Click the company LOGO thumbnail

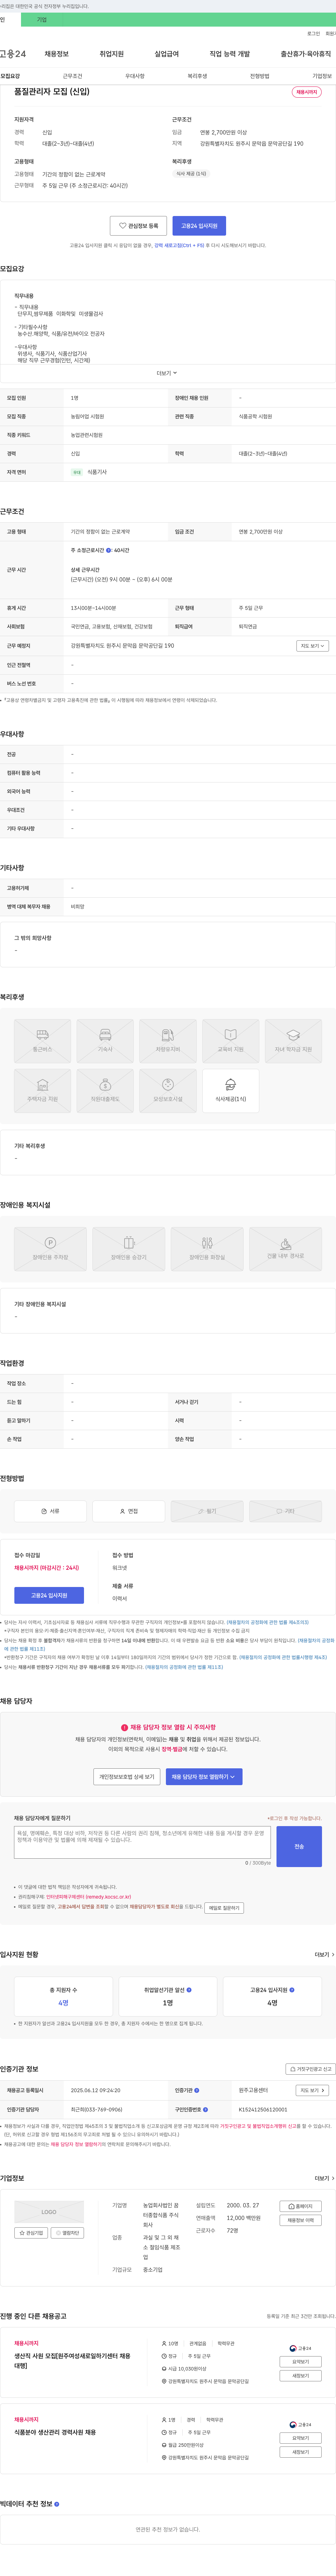(x=49, y=2212)
